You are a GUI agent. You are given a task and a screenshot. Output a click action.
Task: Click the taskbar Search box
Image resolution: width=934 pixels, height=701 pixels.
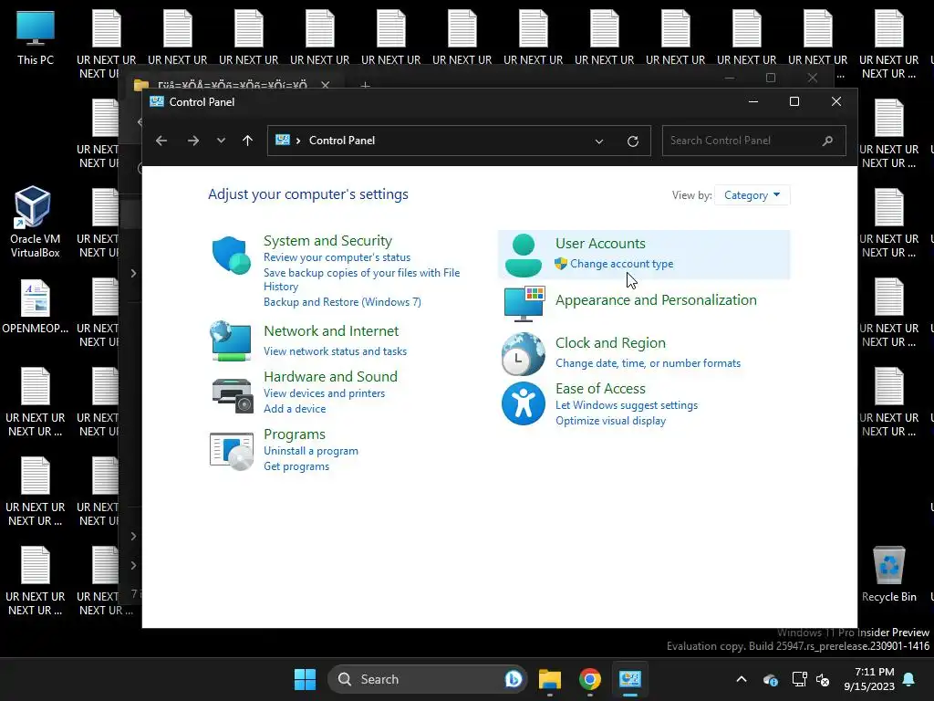coord(427,679)
